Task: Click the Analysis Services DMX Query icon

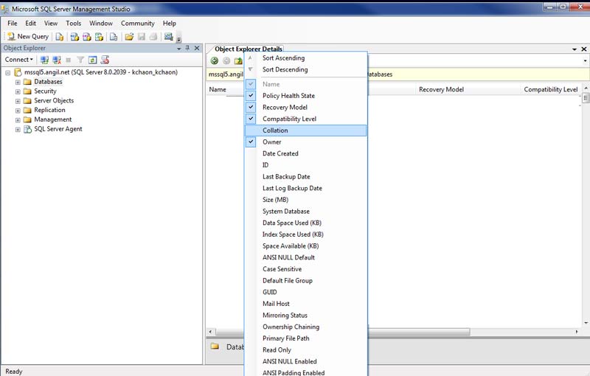Action: pyautogui.click(x=87, y=36)
